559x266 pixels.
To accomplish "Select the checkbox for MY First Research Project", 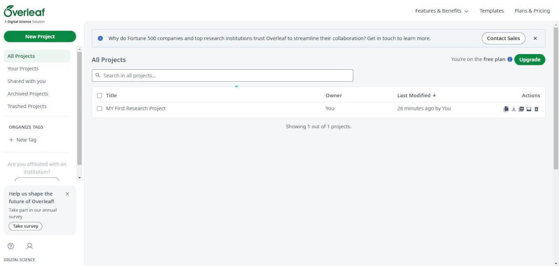I will (x=99, y=108).
